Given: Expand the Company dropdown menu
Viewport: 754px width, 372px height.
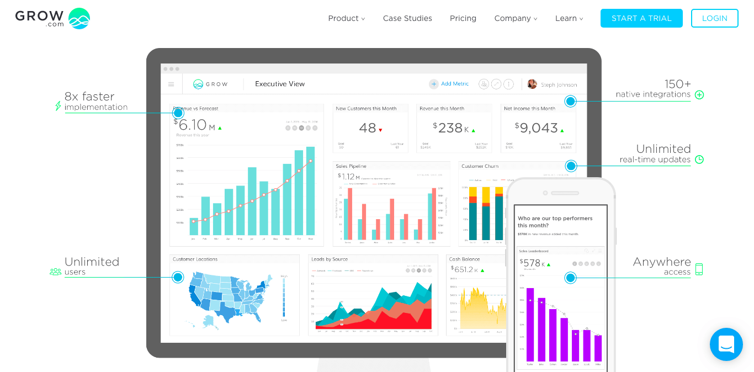Looking at the screenshot, I should tap(515, 18).
